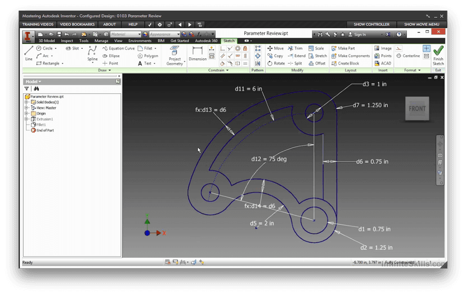Open the Material dropdown

tap(126, 34)
